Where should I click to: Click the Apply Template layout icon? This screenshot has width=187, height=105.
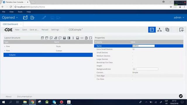coord(47,38)
